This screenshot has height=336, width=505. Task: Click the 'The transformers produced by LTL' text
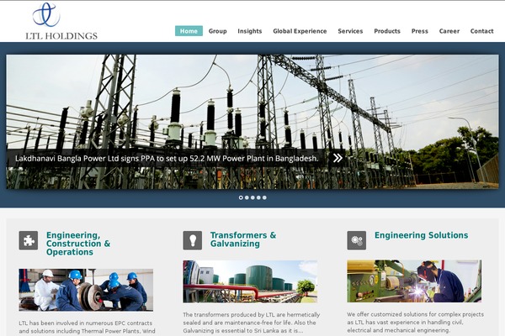pyautogui.click(x=252, y=323)
